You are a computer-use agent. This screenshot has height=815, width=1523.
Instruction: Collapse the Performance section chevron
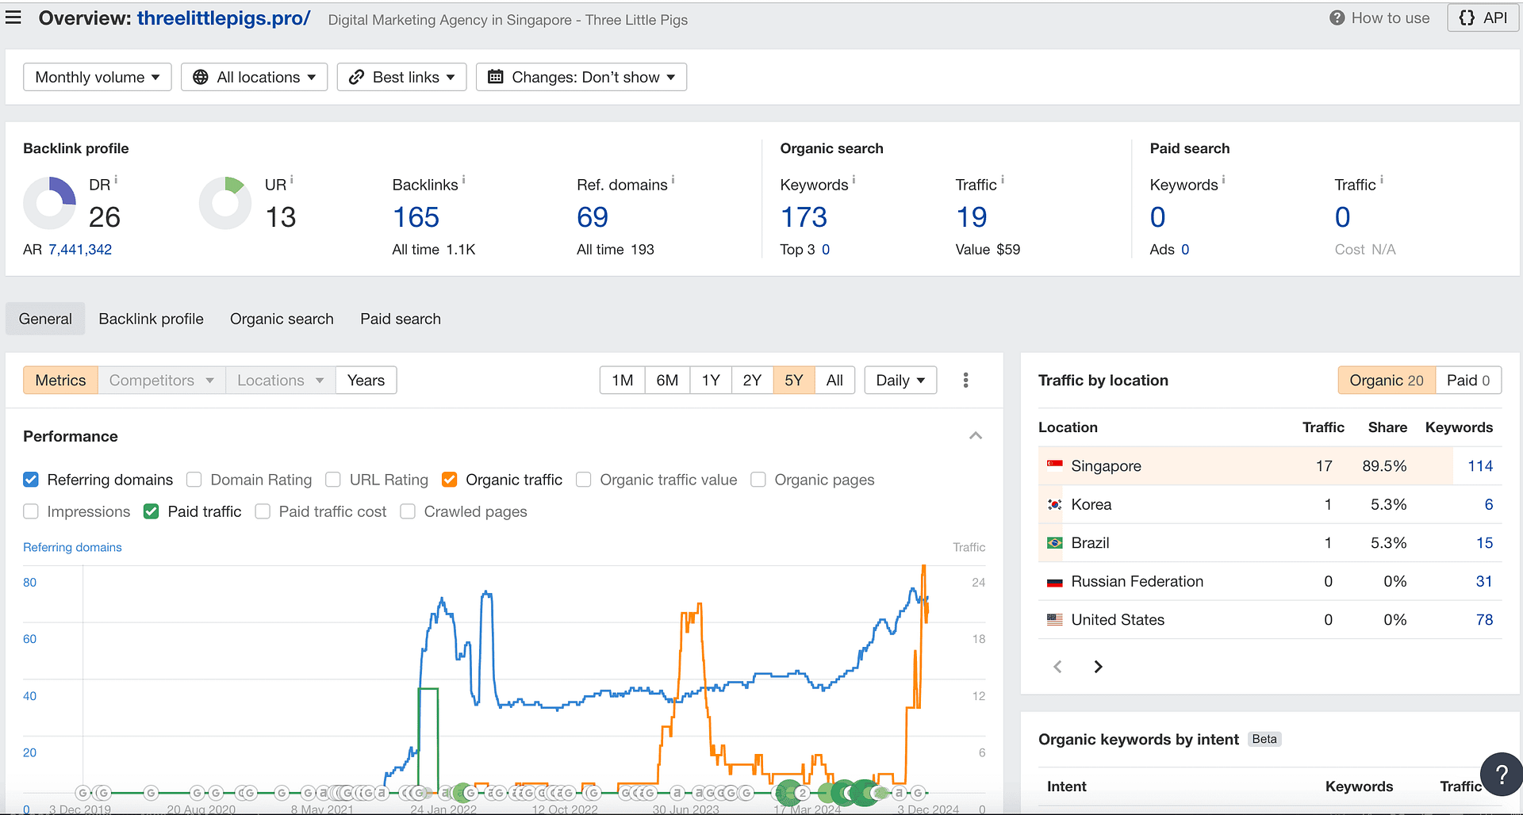pyautogui.click(x=976, y=436)
